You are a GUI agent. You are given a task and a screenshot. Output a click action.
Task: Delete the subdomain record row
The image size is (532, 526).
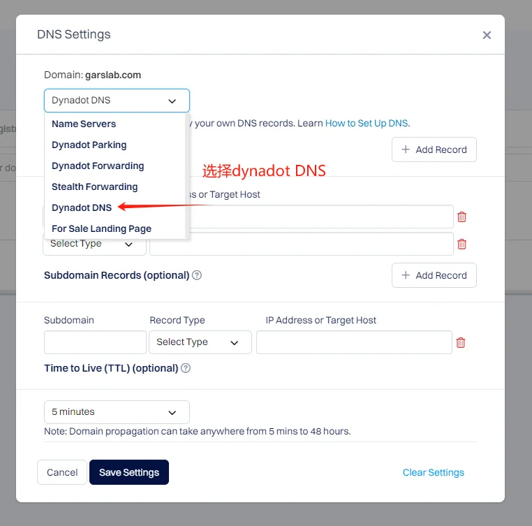460,342
